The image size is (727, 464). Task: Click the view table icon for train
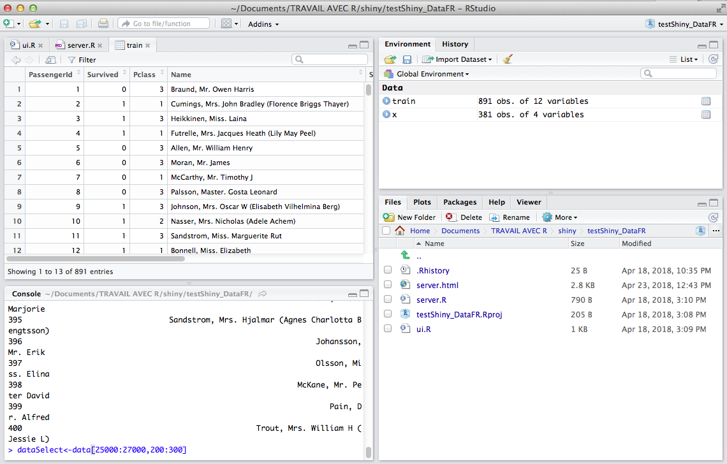(706, 101)
